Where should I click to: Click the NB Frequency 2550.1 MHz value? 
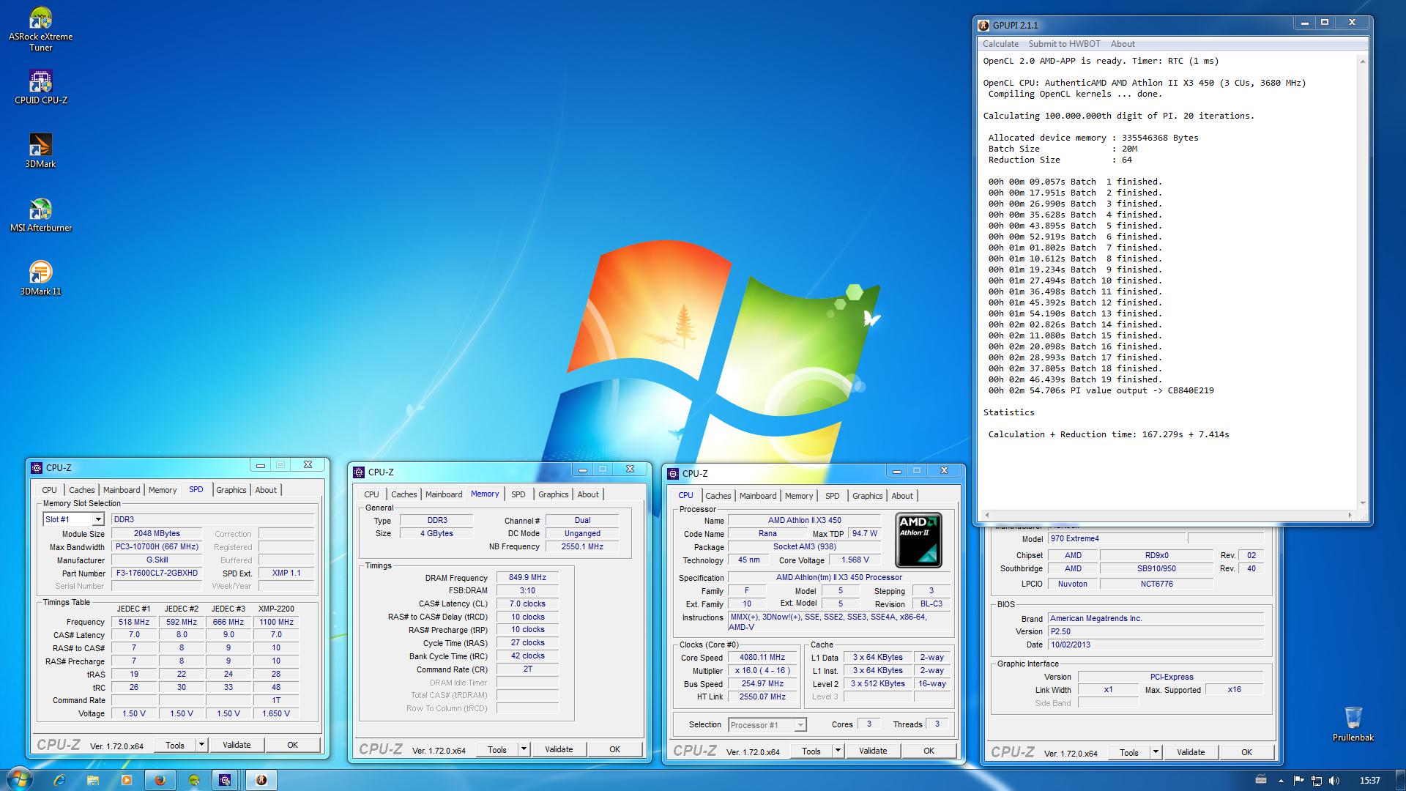[582, 546]
